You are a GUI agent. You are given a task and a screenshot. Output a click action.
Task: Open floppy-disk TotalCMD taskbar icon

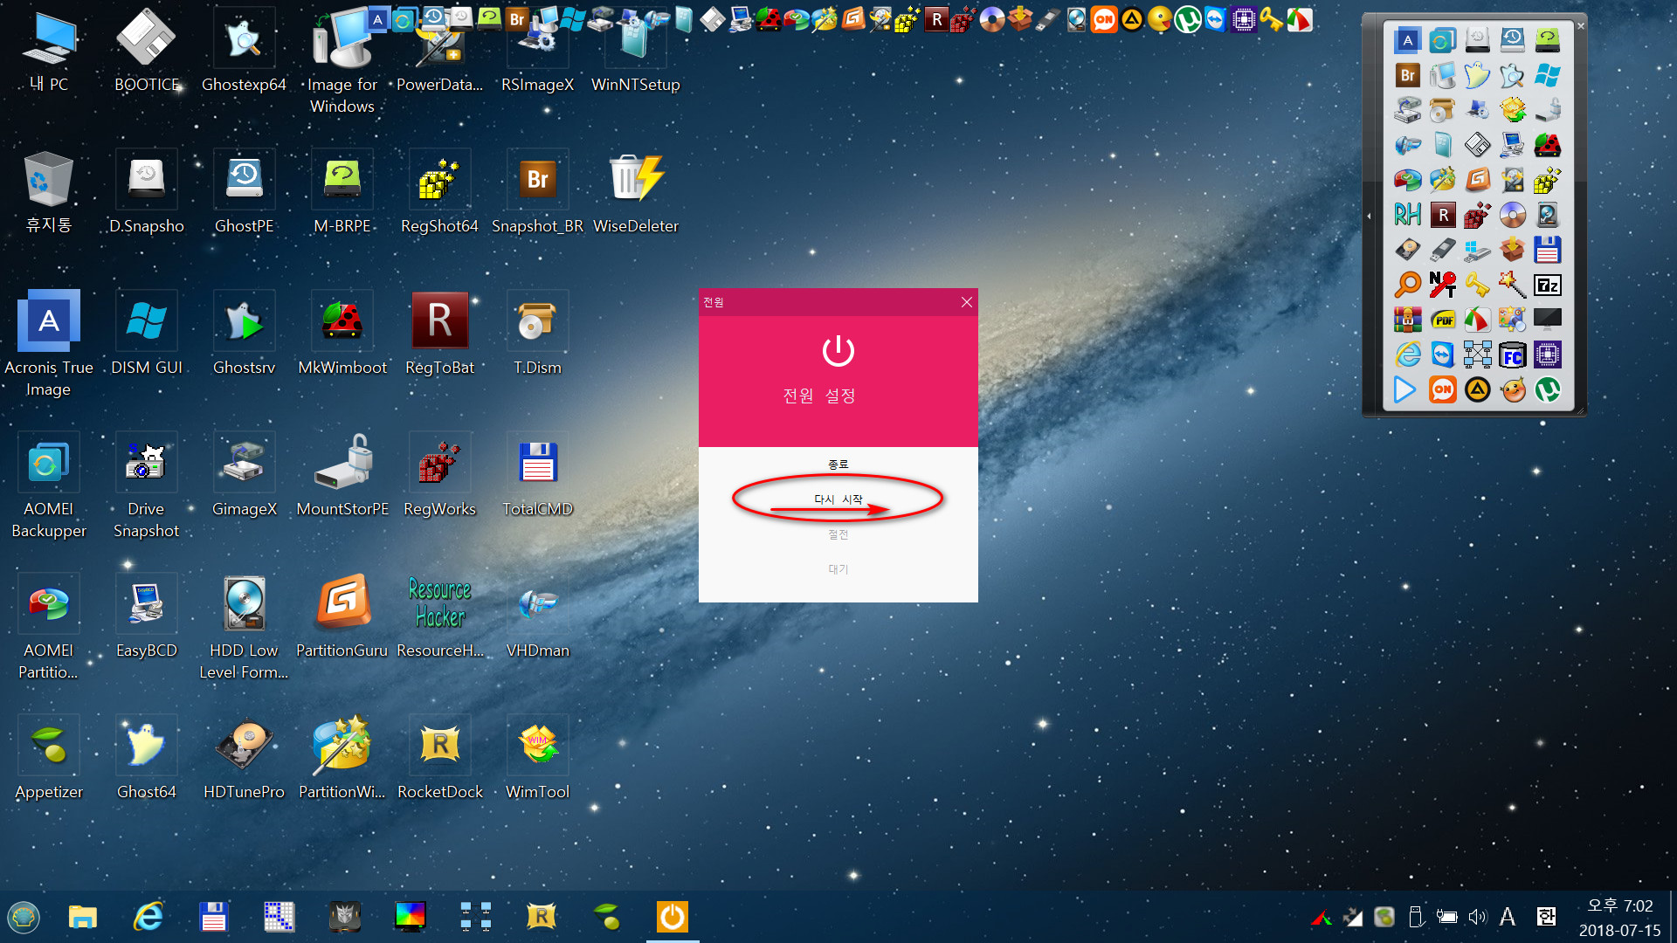coord(214,917)
